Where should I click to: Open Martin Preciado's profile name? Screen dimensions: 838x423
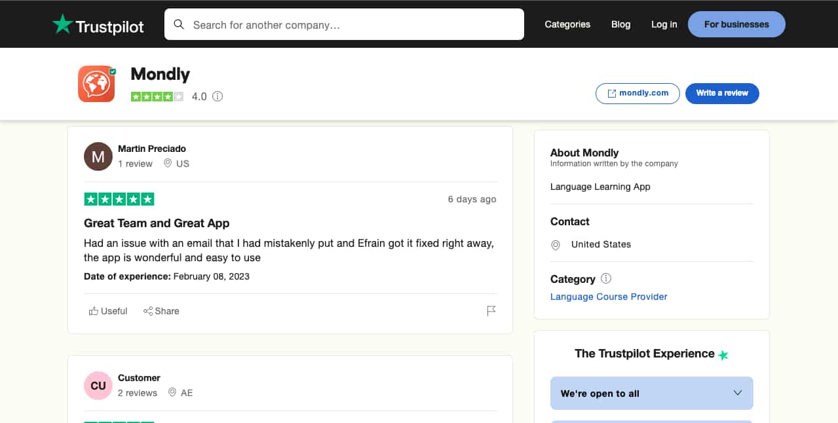[x=152, y=149]
